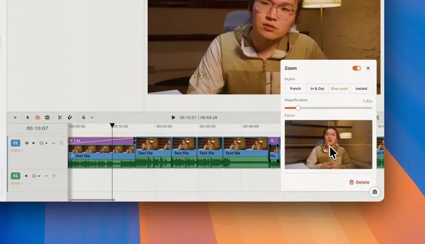425x244 pixels.
Task: Turn off the Zoom effect switch
Action: (357, 68)
